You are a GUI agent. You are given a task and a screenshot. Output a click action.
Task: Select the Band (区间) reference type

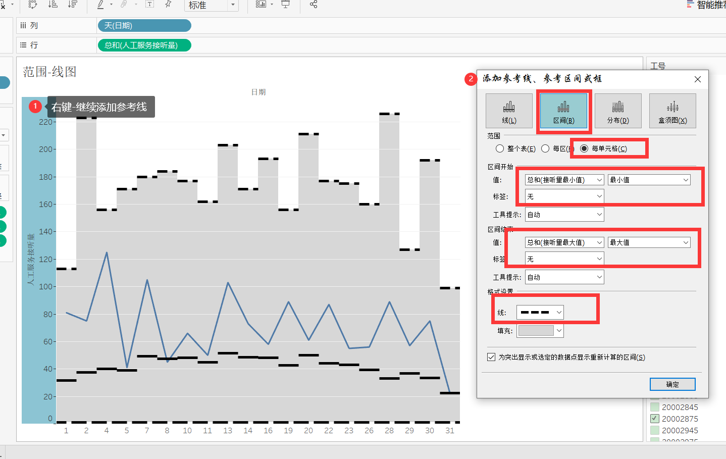[563, 111]
